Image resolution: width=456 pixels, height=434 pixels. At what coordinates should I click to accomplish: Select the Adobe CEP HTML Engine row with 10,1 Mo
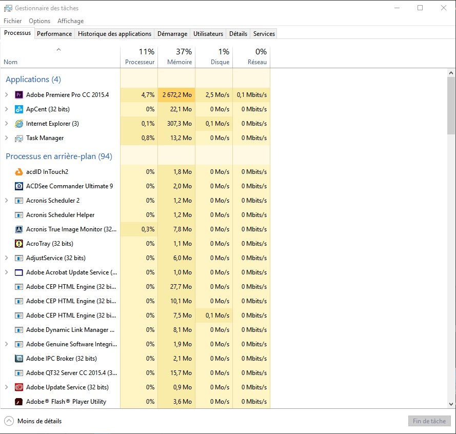(x=135, y=301)
